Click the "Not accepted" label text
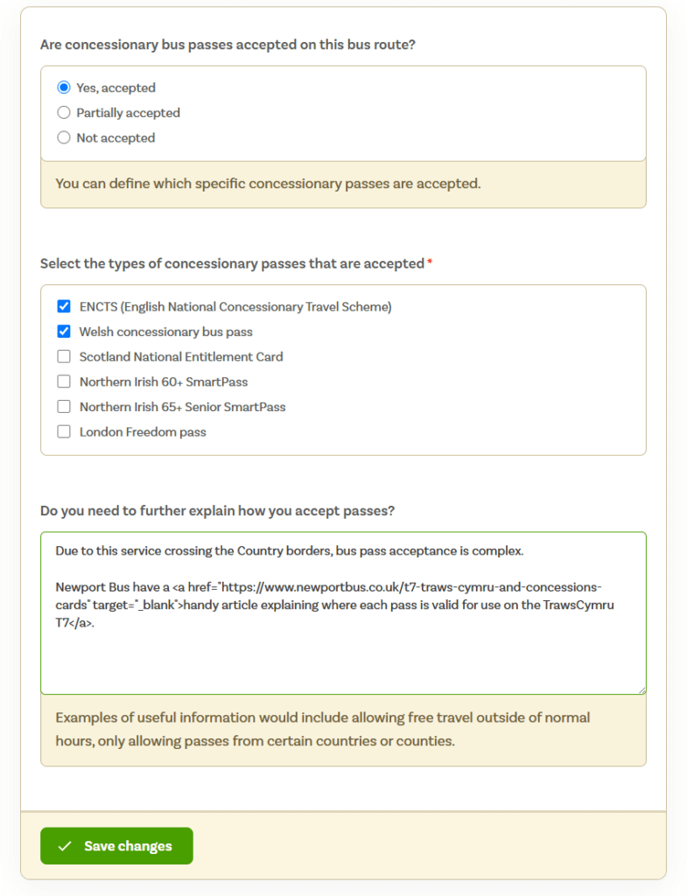 point(116,137)
